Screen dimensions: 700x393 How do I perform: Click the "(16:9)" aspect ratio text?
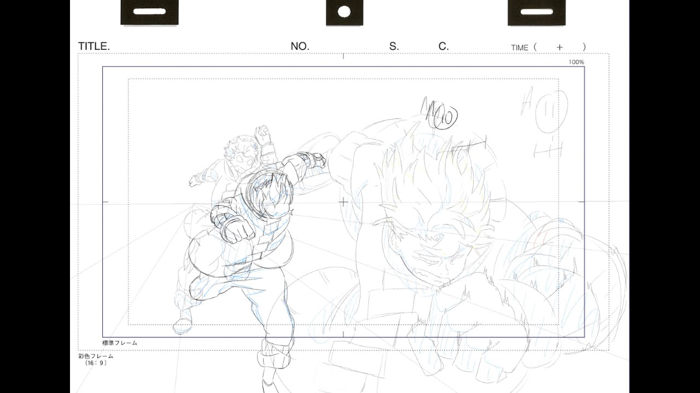pyautogui.click(x=96, y=363)
